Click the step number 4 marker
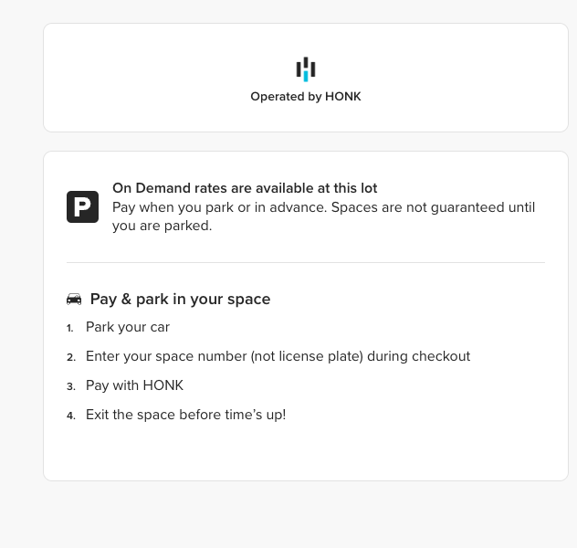577x548 pixels. (x=70, y=416)
